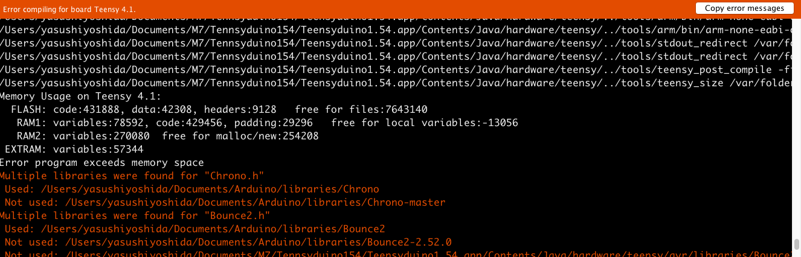Click the EXTRAM variables:57344 line
This screenshot has height=257, width=801.
pyautogui.click(x=74, y=150)
